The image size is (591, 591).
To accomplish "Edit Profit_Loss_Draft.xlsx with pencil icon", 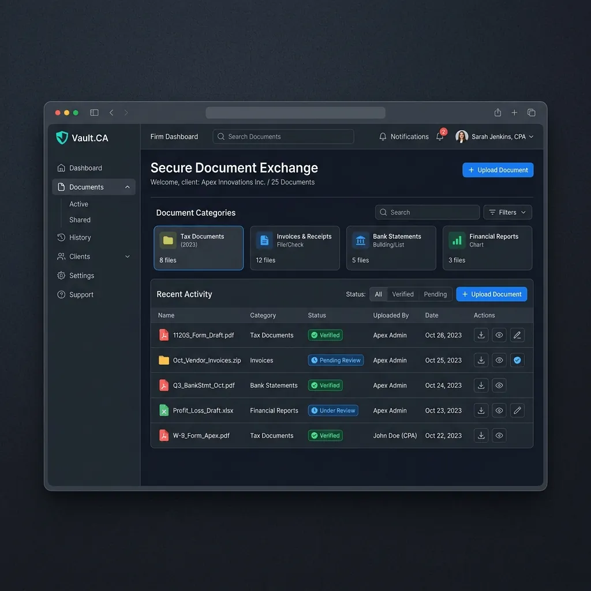I will point(517,410).
